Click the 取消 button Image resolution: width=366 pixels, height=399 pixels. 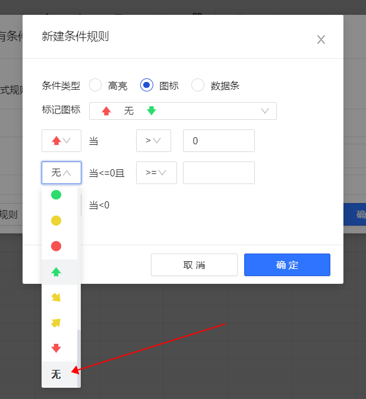click(x=194, y=265)
